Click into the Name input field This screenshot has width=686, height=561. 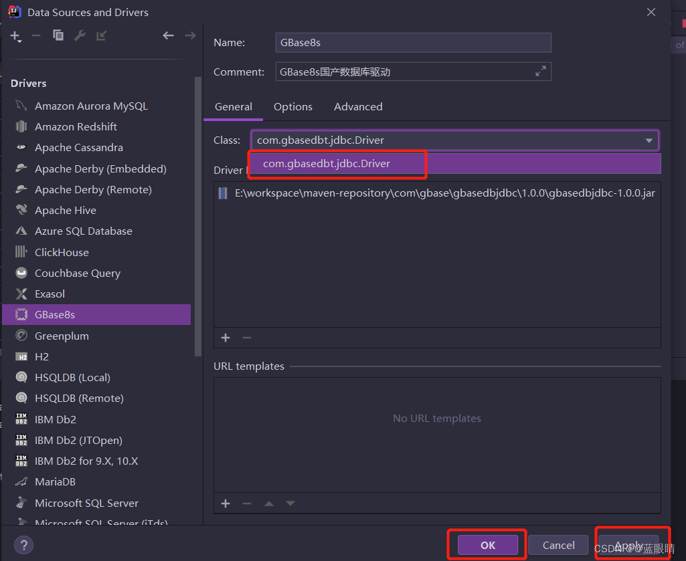pos(413,42)
